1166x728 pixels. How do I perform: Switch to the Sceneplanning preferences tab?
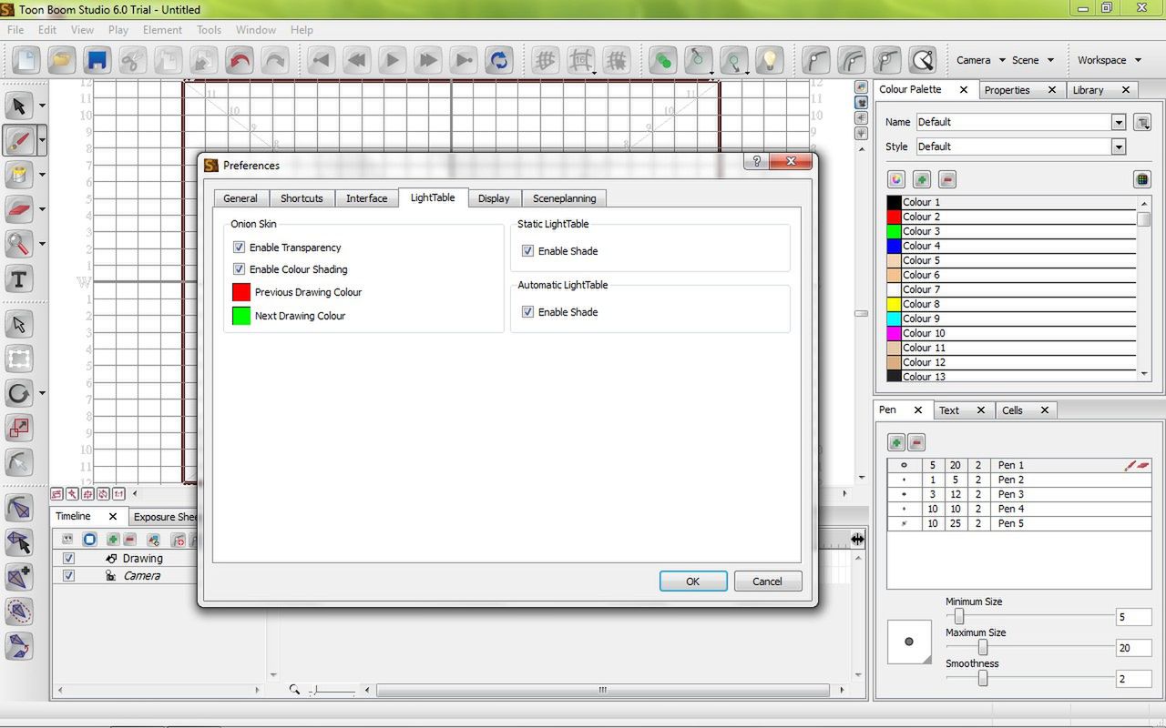tap(565, 198)
